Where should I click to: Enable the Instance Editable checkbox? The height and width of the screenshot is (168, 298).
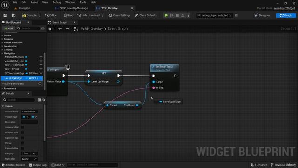(22, 127)
